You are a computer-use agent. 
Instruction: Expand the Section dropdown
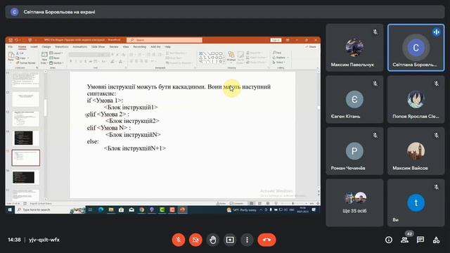pos(56,63)
